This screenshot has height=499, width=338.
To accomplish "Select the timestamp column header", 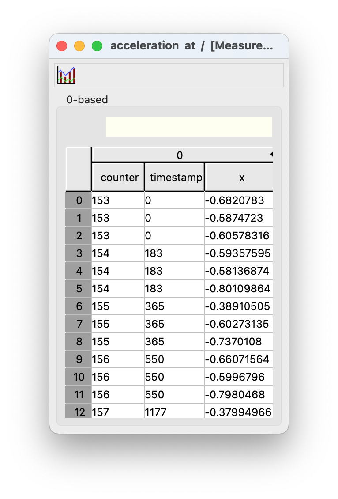I will click(x=175, y=177).
